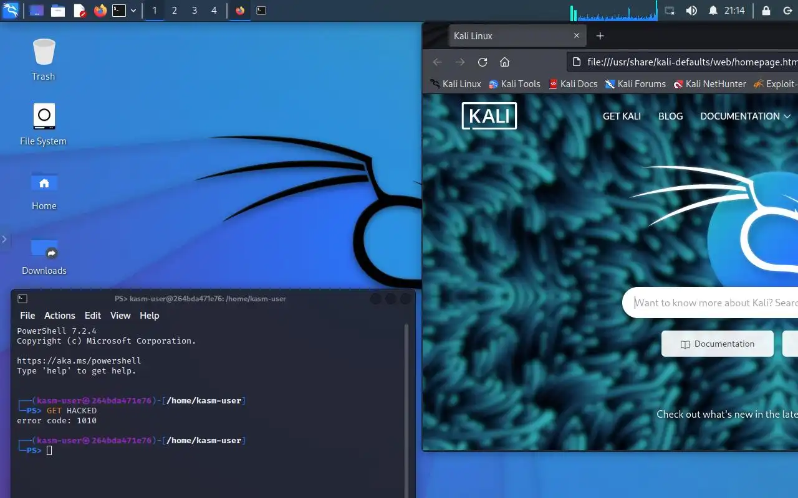Viewport: 798px width, 498px height.
Task: Lock the screen with padlock icon
Action: 766,11
